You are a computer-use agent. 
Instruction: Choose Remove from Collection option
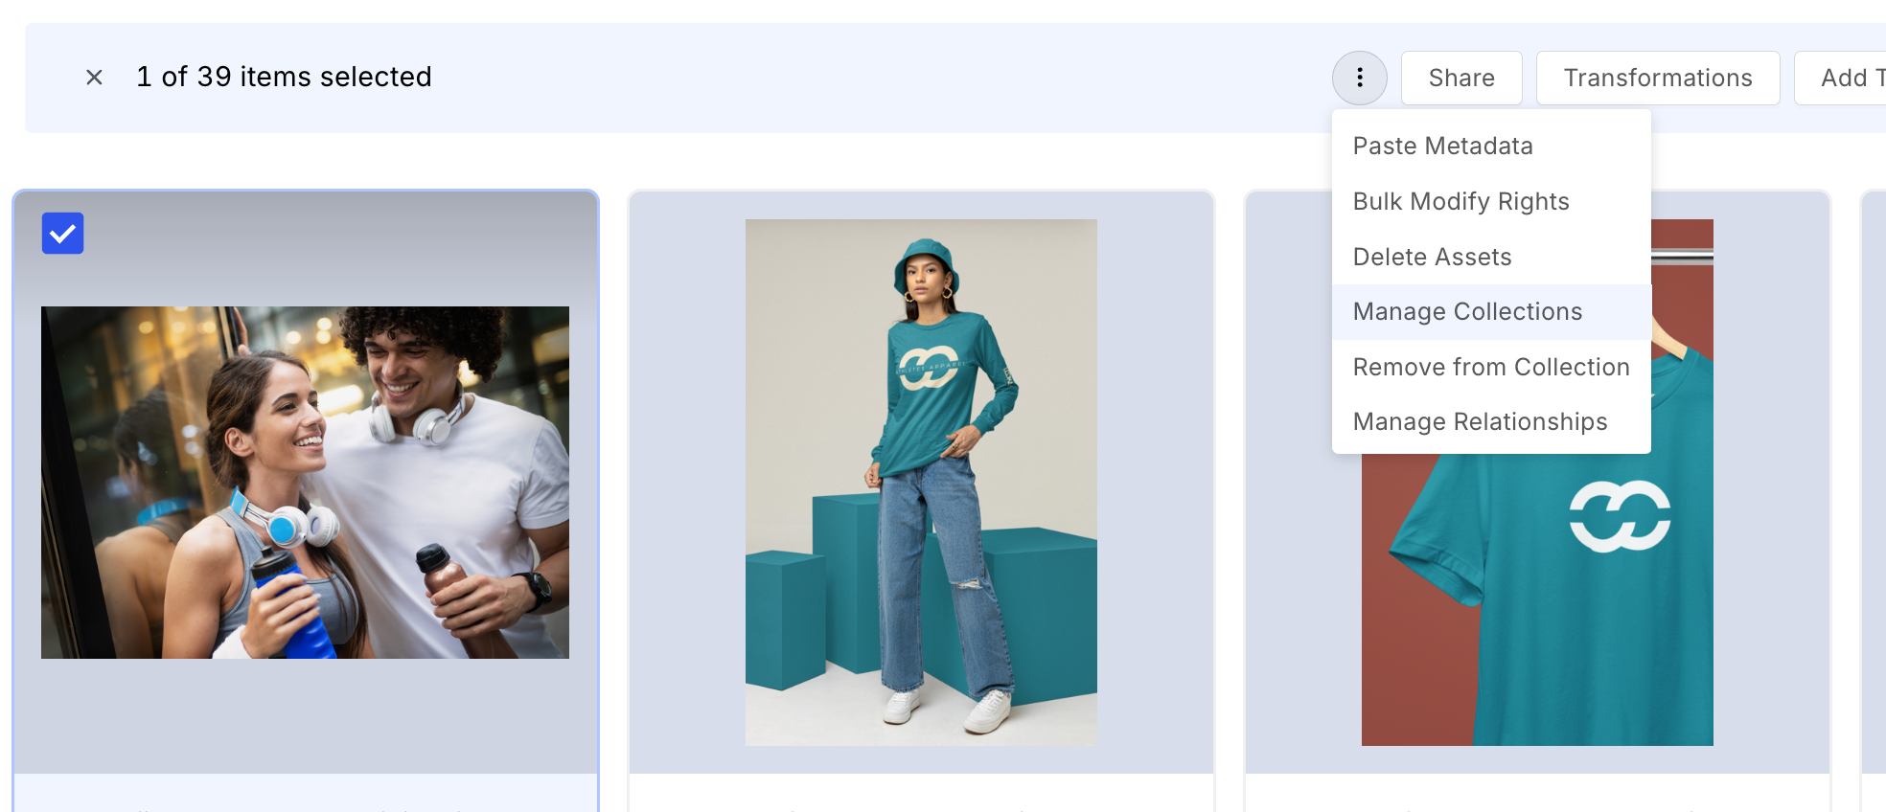pyautogui.click(x=1491, y=367)
